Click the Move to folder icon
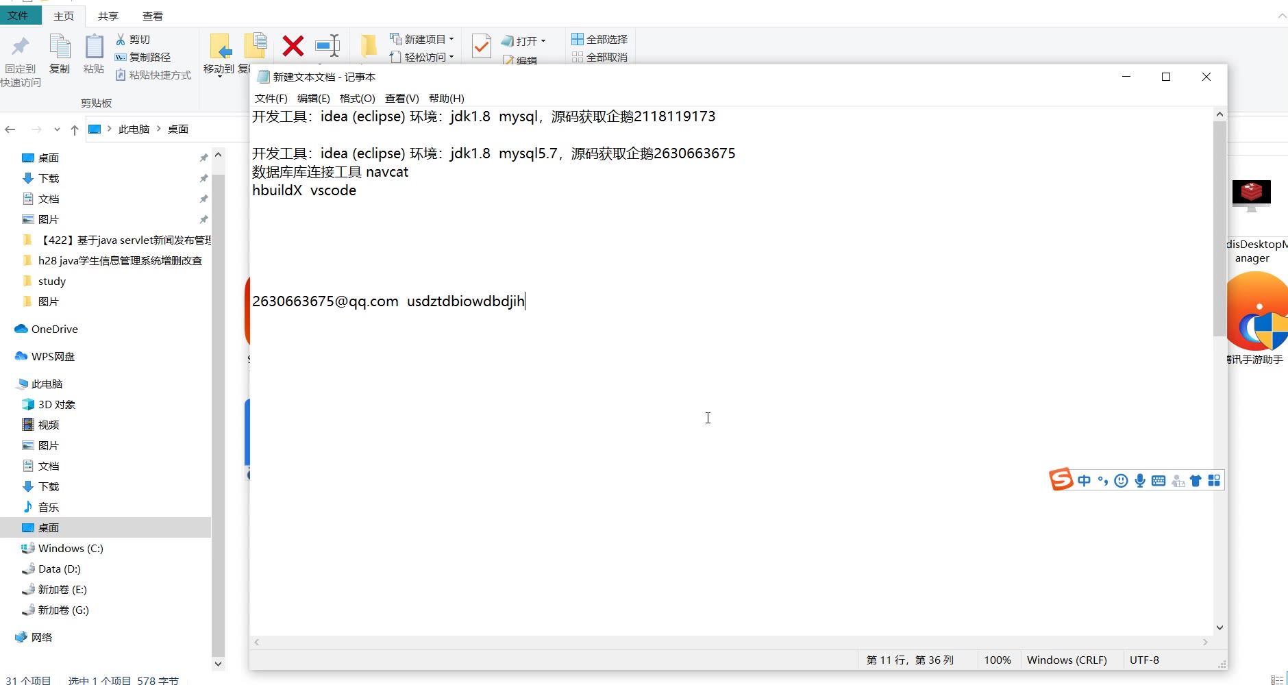 220,47
